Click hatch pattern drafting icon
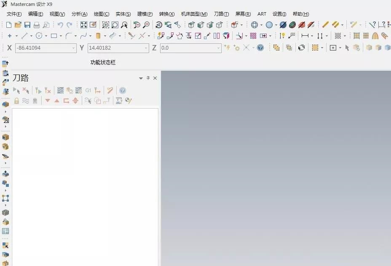 337,36
